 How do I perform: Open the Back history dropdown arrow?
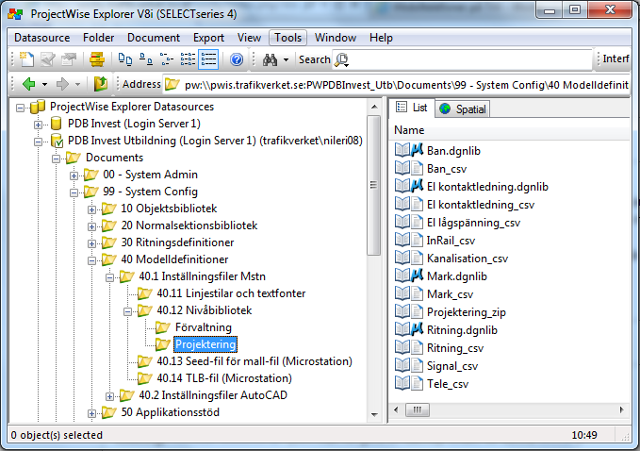[44, 85]
